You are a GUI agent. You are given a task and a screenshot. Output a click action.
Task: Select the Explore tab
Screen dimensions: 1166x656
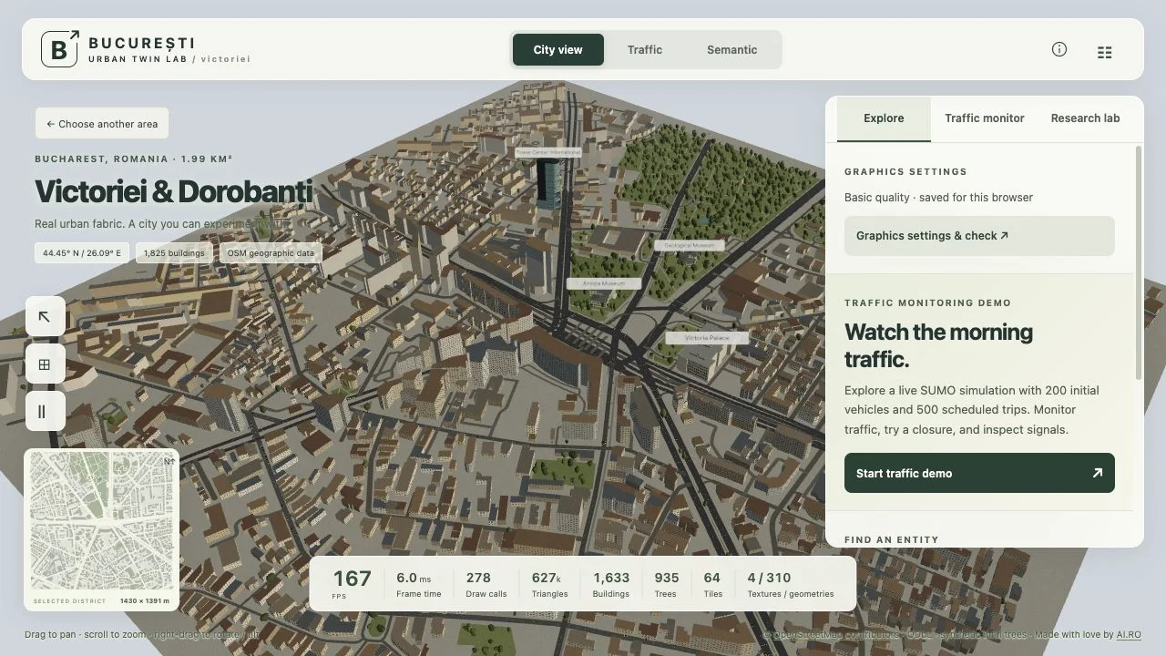[x=884, y=118]
